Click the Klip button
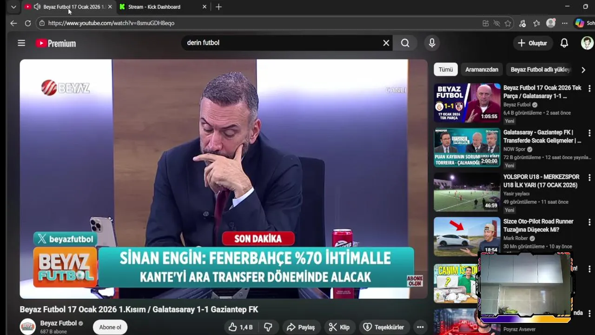The width and height of the screenshot is (595, 335). point(339,327)
